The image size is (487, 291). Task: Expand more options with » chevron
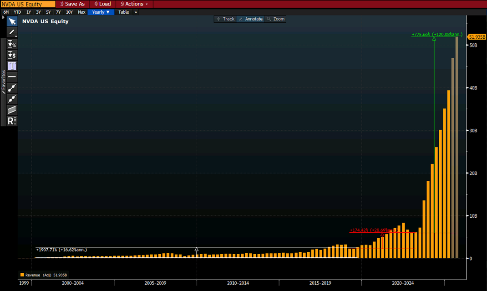click(x=136, y=12)
